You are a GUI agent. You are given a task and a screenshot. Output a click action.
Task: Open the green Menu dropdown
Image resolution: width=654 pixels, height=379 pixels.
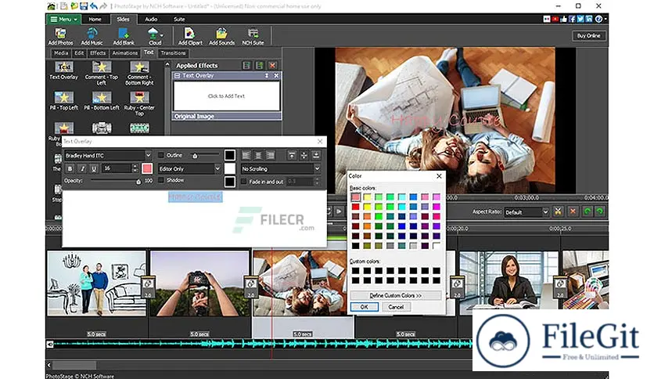click(63, 20)
